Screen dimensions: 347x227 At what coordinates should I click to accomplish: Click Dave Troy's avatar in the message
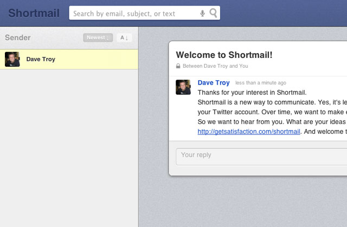(183, 87)
